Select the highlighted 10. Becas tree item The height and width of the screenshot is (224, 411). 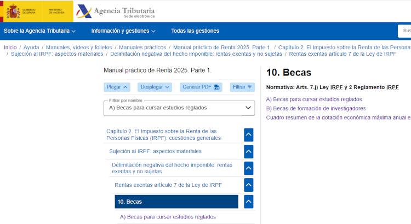(x=176, y=202)
